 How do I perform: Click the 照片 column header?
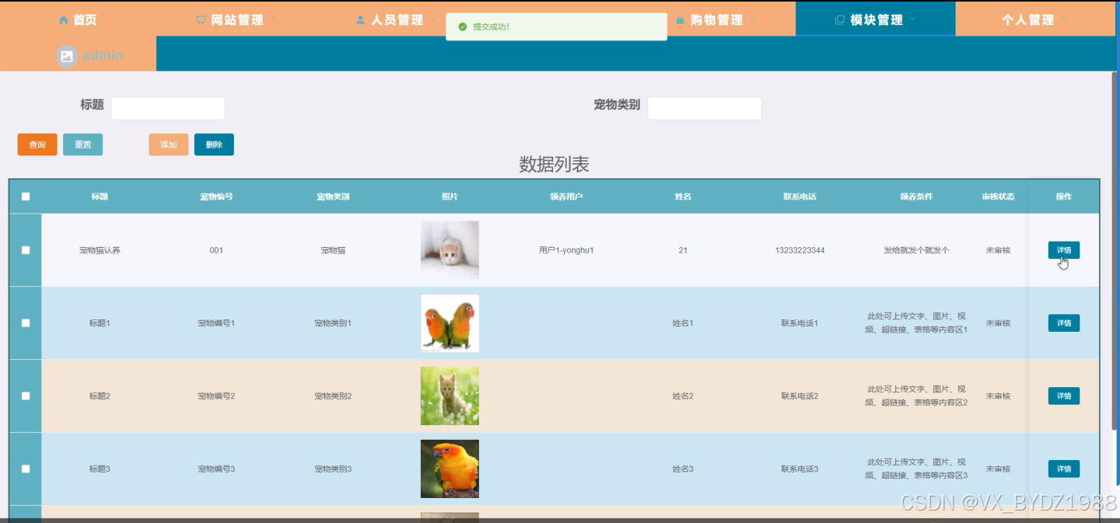[x=450, y=197]
